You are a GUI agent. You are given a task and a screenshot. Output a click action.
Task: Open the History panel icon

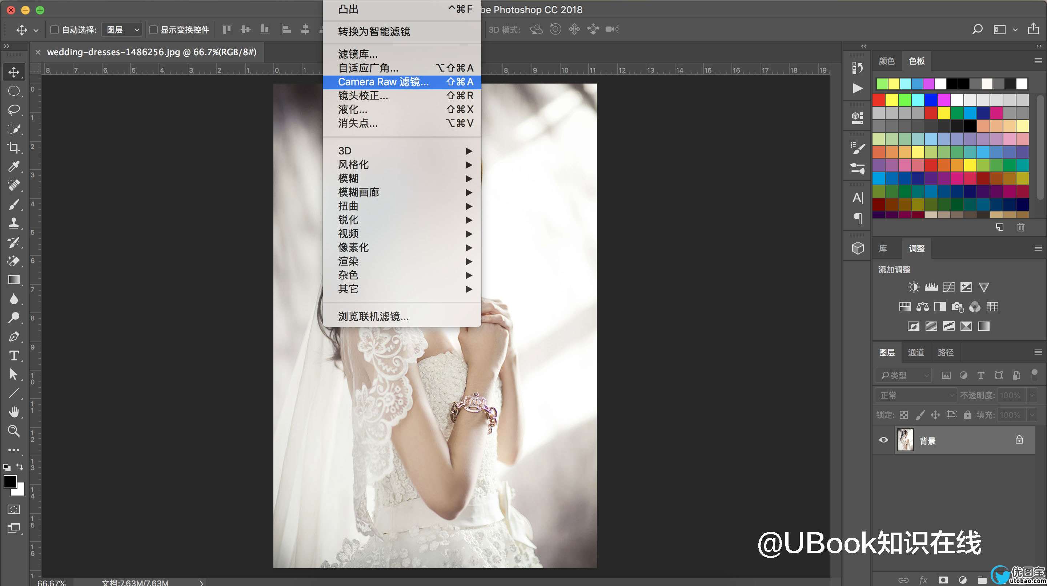tap(858, 68)
